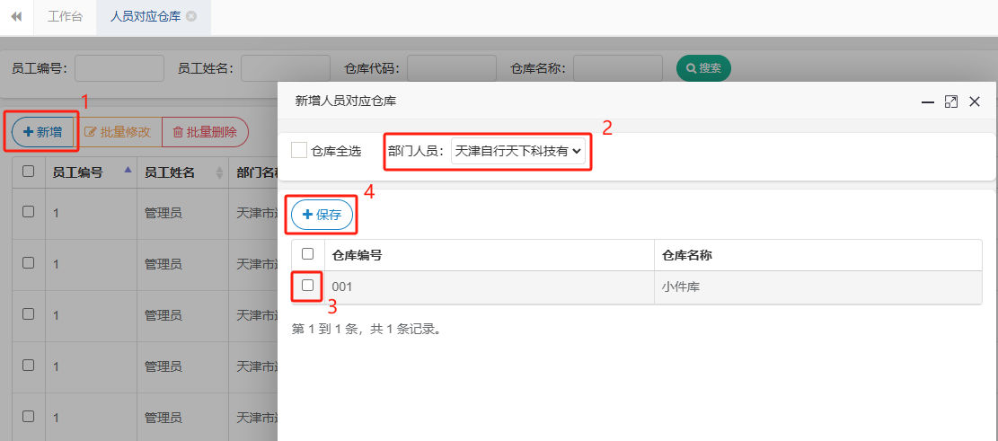Select the main table header select-all checkbox

click(29, 172)
